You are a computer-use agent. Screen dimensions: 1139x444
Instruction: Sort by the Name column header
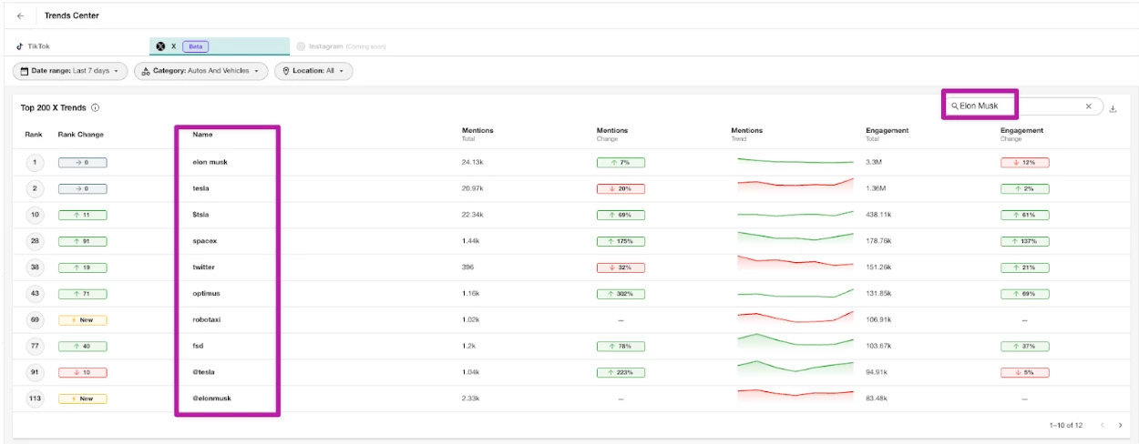coord(202,135)
